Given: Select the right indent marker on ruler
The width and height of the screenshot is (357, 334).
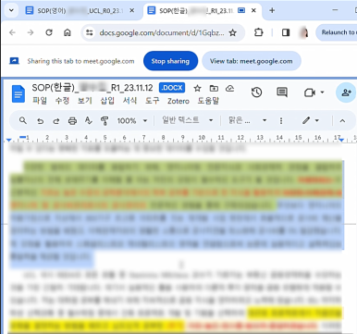Looking at the screenshot, I should [341, 141].
